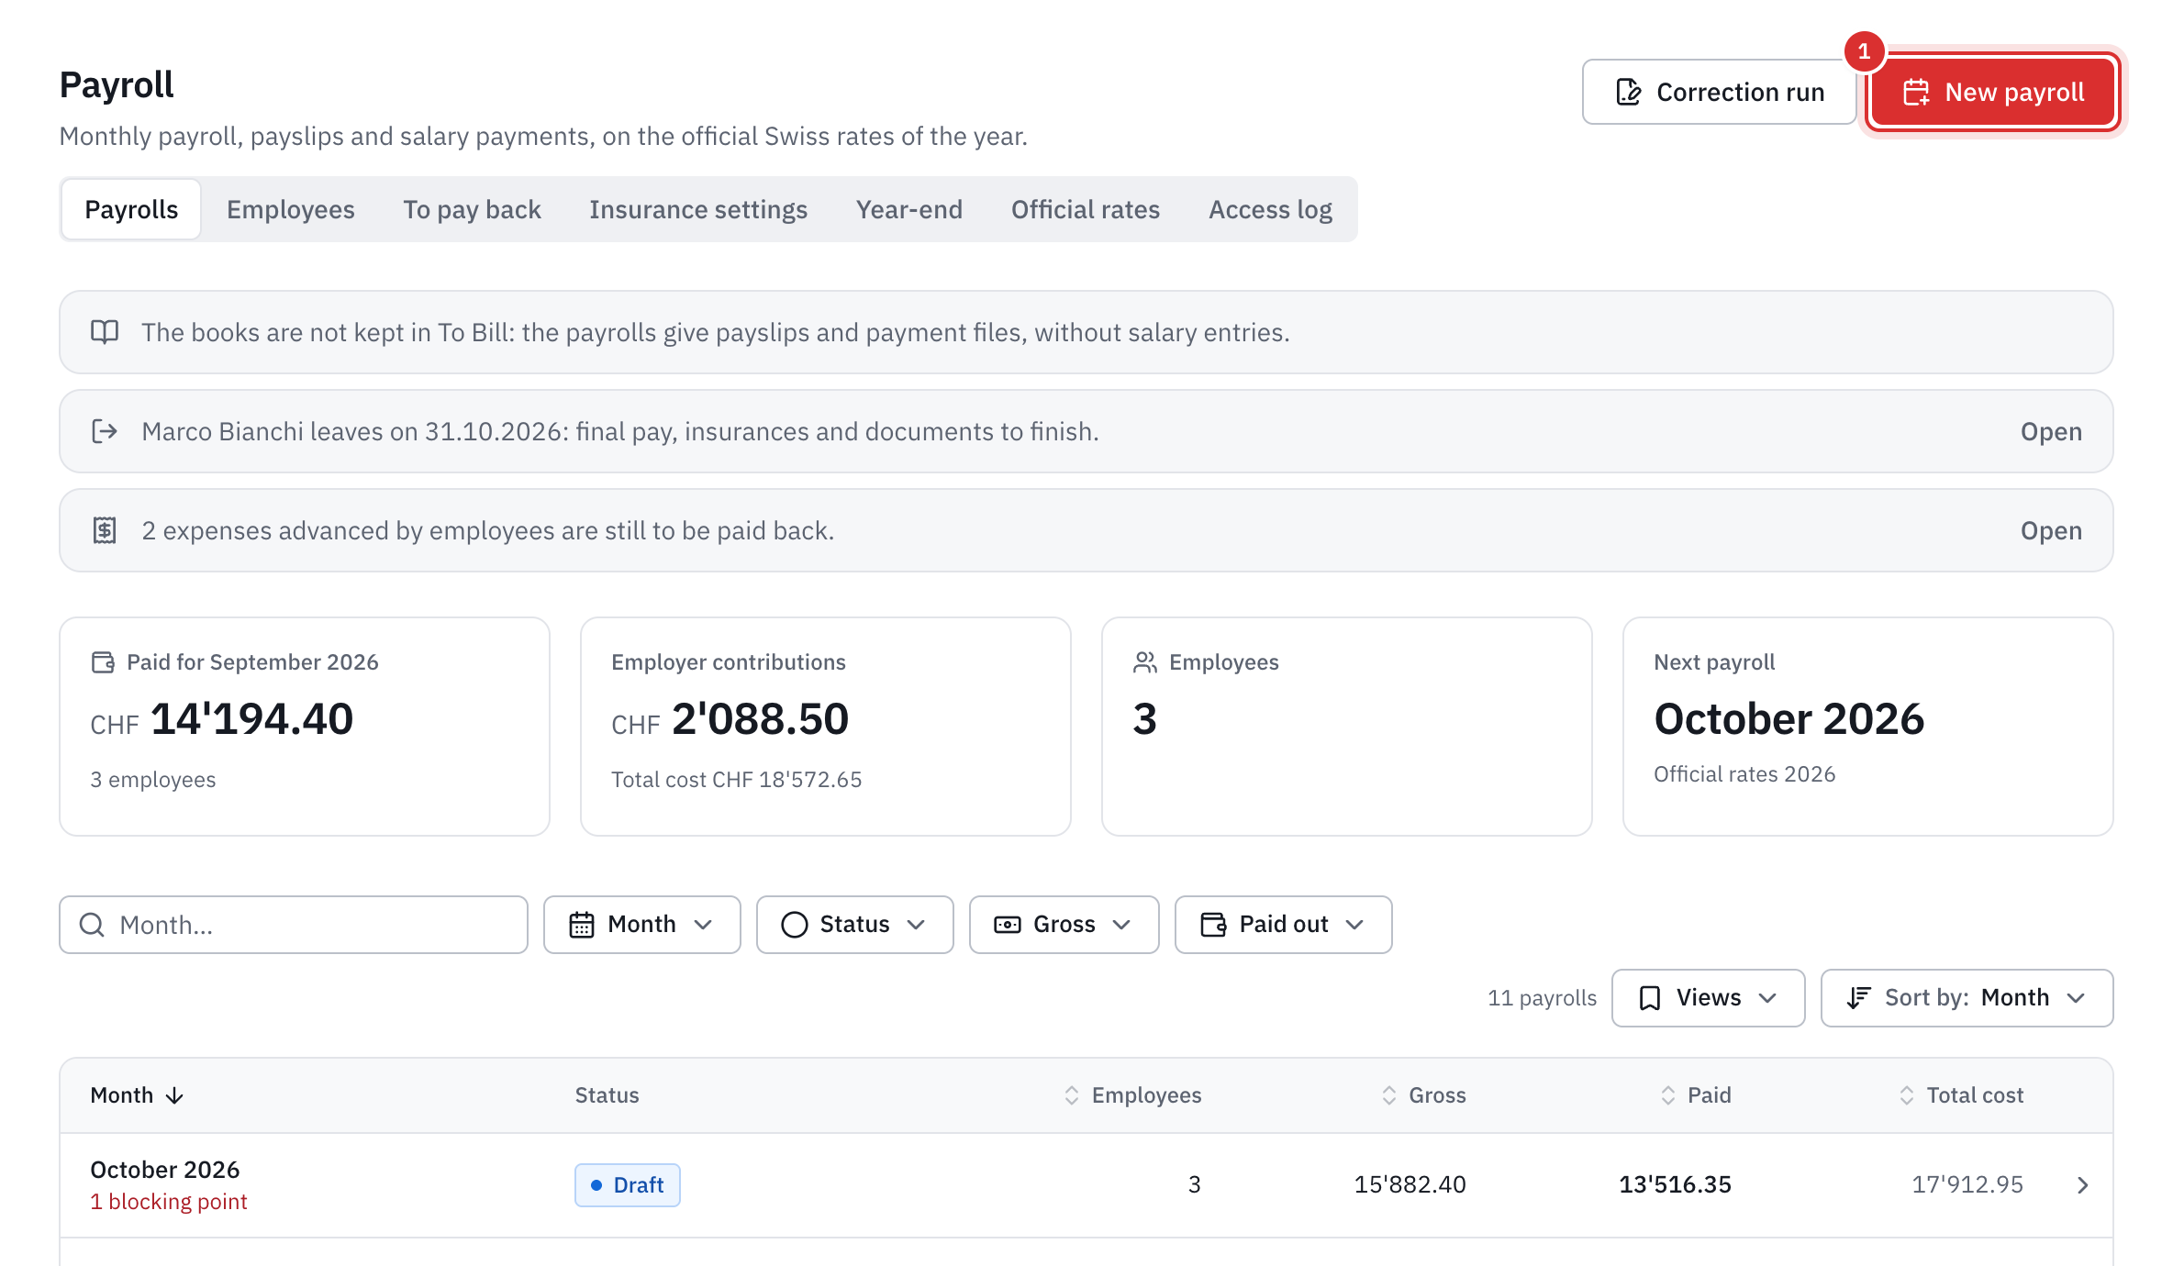Go to the Year-end tab
Image resolution: width=2173 pixels, height=1266 pixels.
908,209
